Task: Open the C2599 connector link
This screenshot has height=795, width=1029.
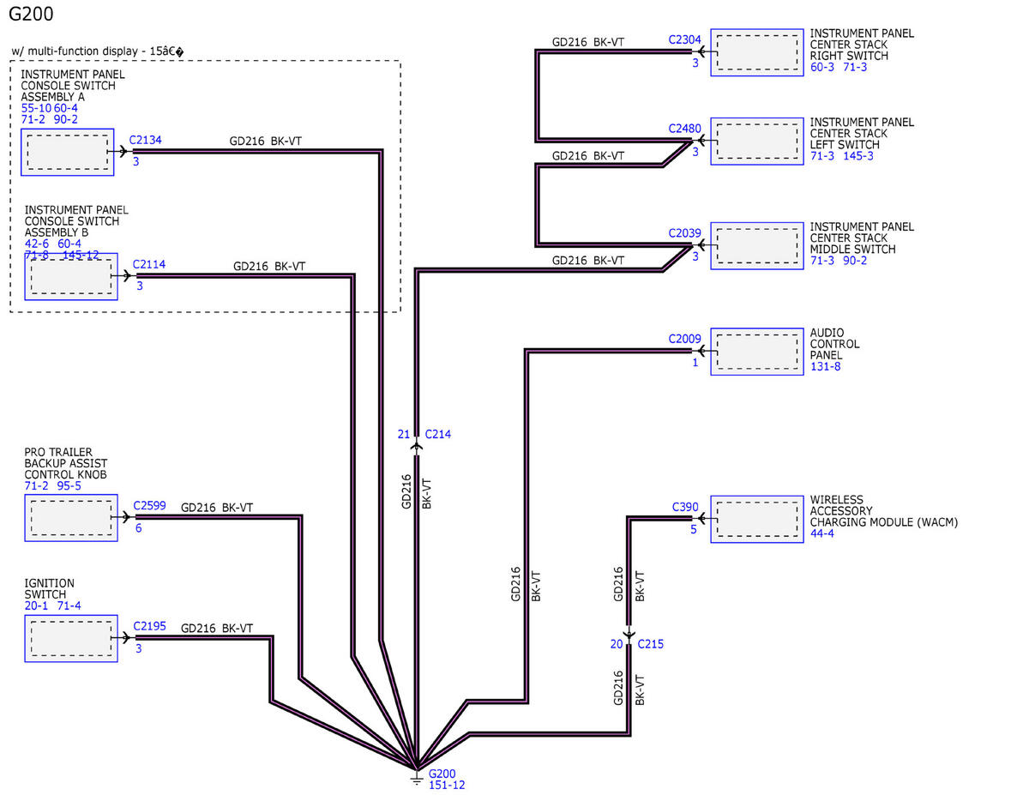Action: [149, 505]
